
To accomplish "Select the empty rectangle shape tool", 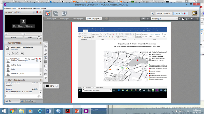I will 46,66.
